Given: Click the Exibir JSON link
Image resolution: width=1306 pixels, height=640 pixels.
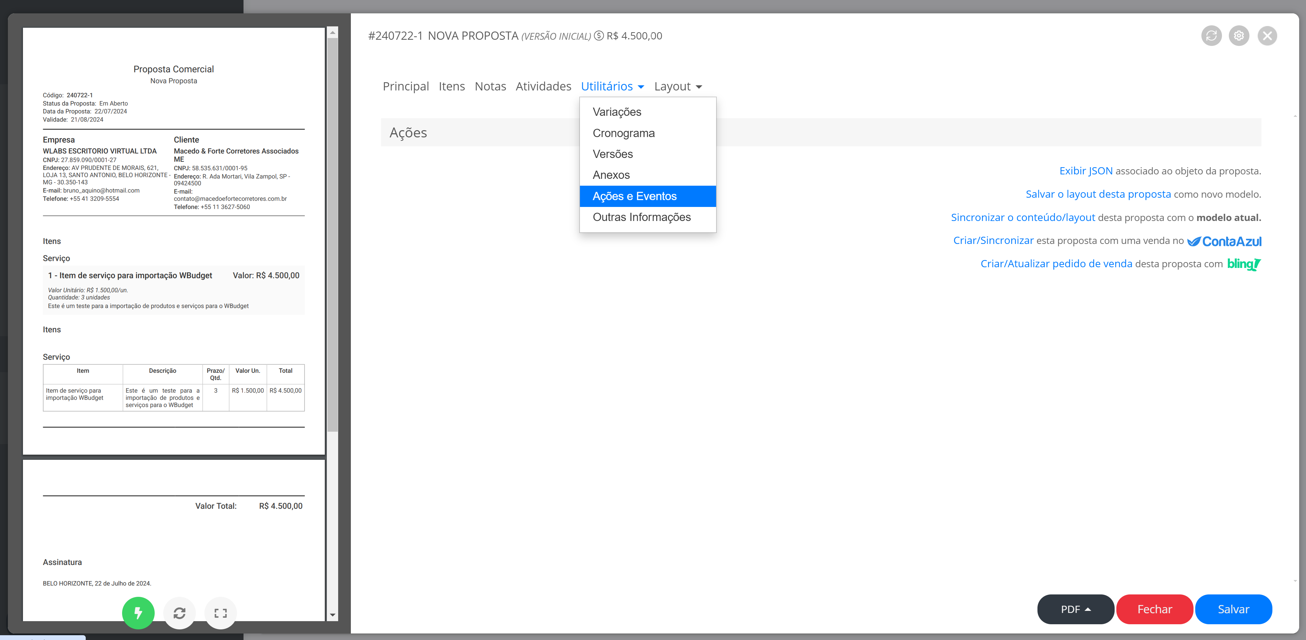Looking at the screenshot, I should coord(1085,171).
